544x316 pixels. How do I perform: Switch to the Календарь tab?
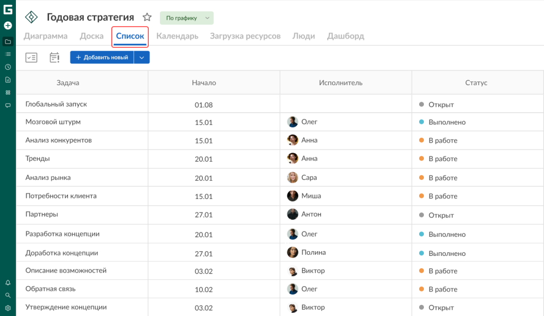[177, 36]
